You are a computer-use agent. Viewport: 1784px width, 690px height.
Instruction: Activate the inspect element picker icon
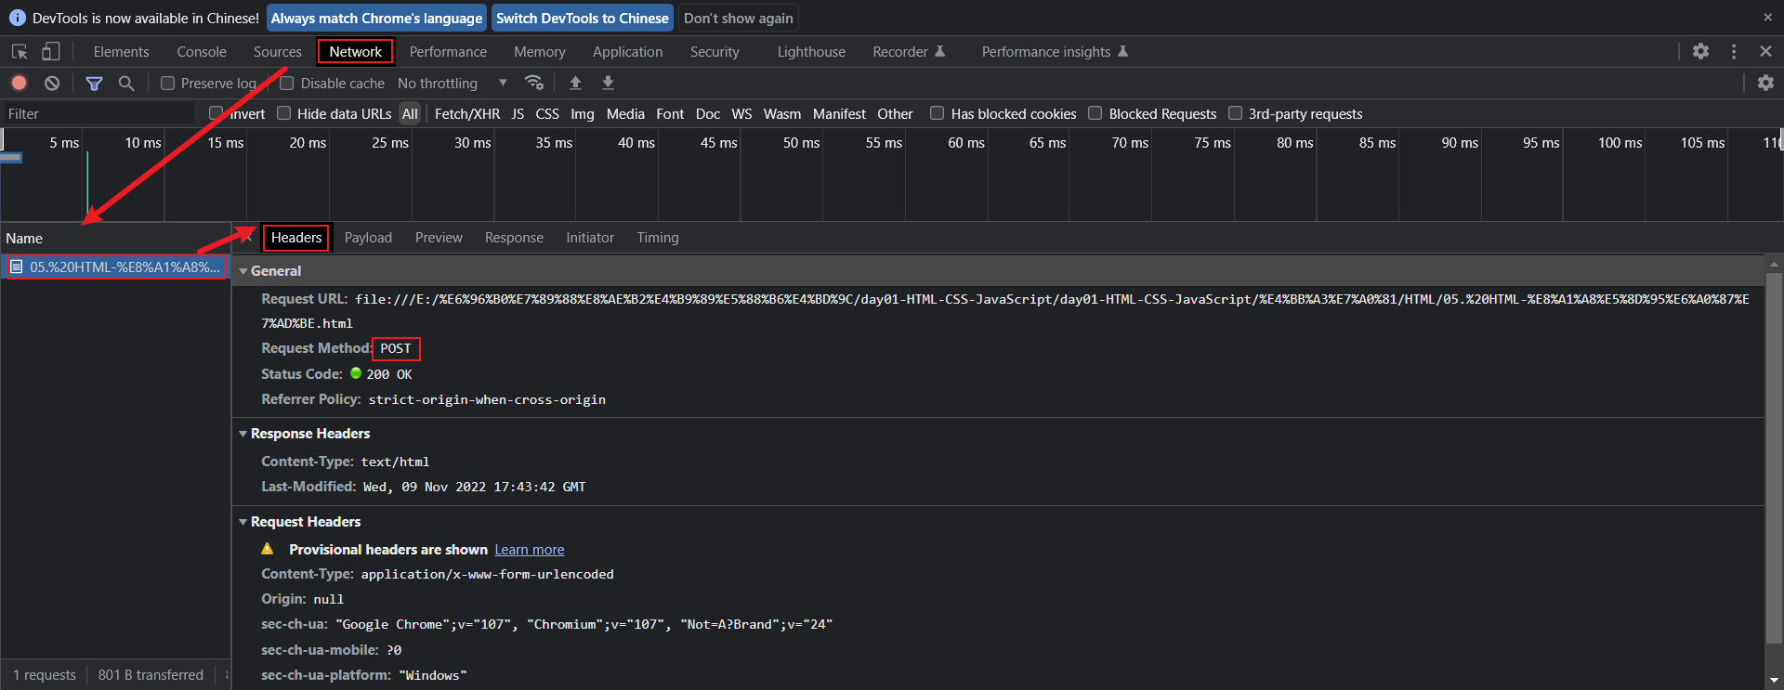[20, 52]
